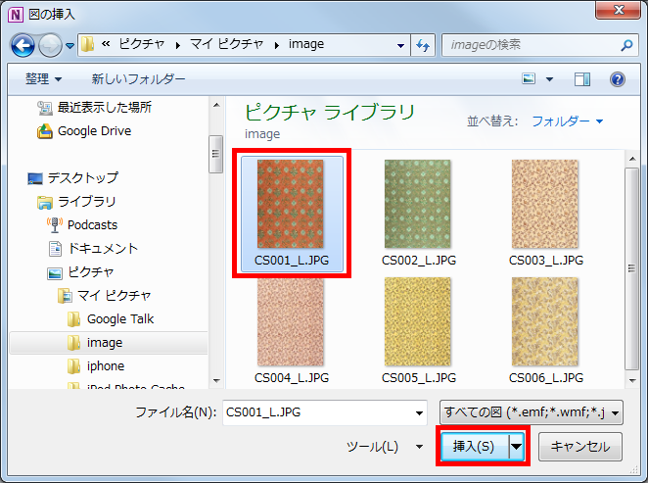
Task: Click the マイ ピクチャ breadcrumb segment
Action: pyautogui.click(x=226, y=44)
